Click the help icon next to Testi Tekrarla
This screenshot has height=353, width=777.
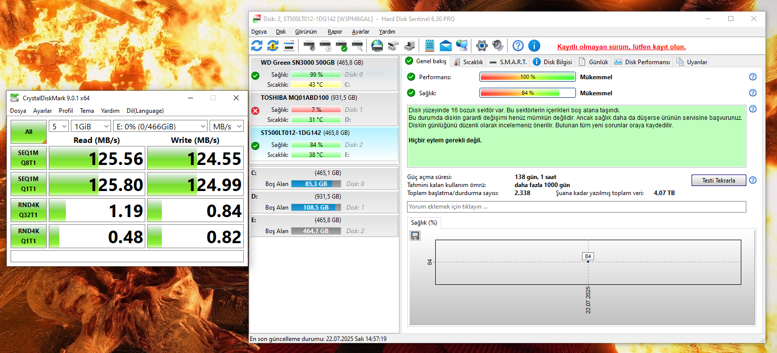[x=753, y=181]
